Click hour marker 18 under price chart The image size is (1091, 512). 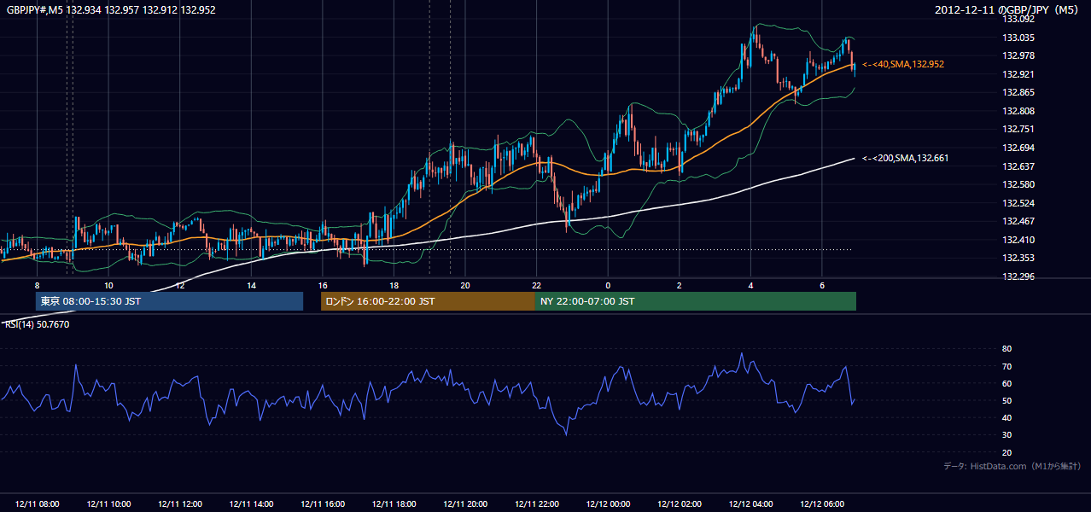pos(394,285)
